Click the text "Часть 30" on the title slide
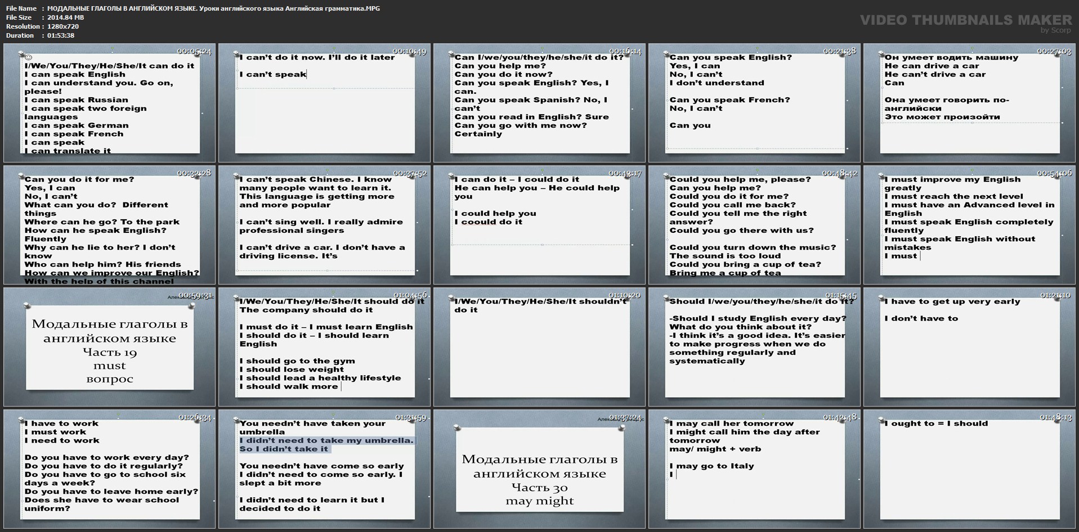 [x=539, y=488]
